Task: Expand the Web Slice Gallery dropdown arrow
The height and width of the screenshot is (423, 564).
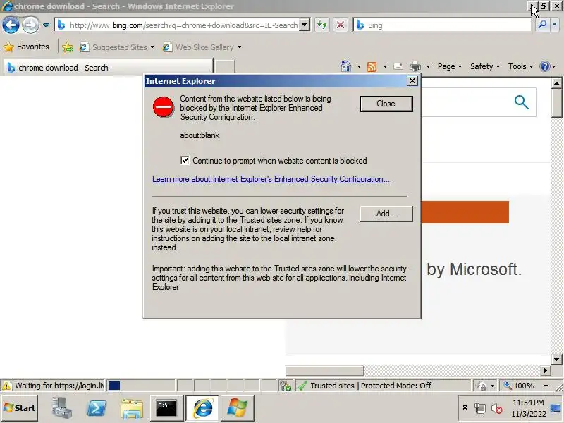Action: point(239,47)
